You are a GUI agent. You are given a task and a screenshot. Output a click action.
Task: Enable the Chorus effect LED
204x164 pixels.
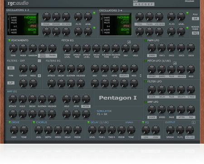pyautogui.click(x=34, y=122)
